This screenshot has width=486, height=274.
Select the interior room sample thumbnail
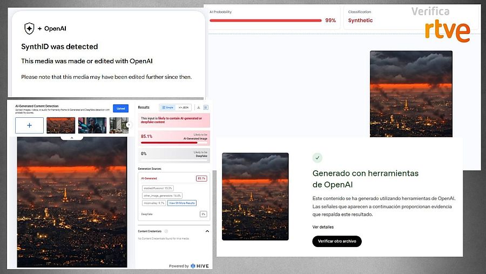119,125
